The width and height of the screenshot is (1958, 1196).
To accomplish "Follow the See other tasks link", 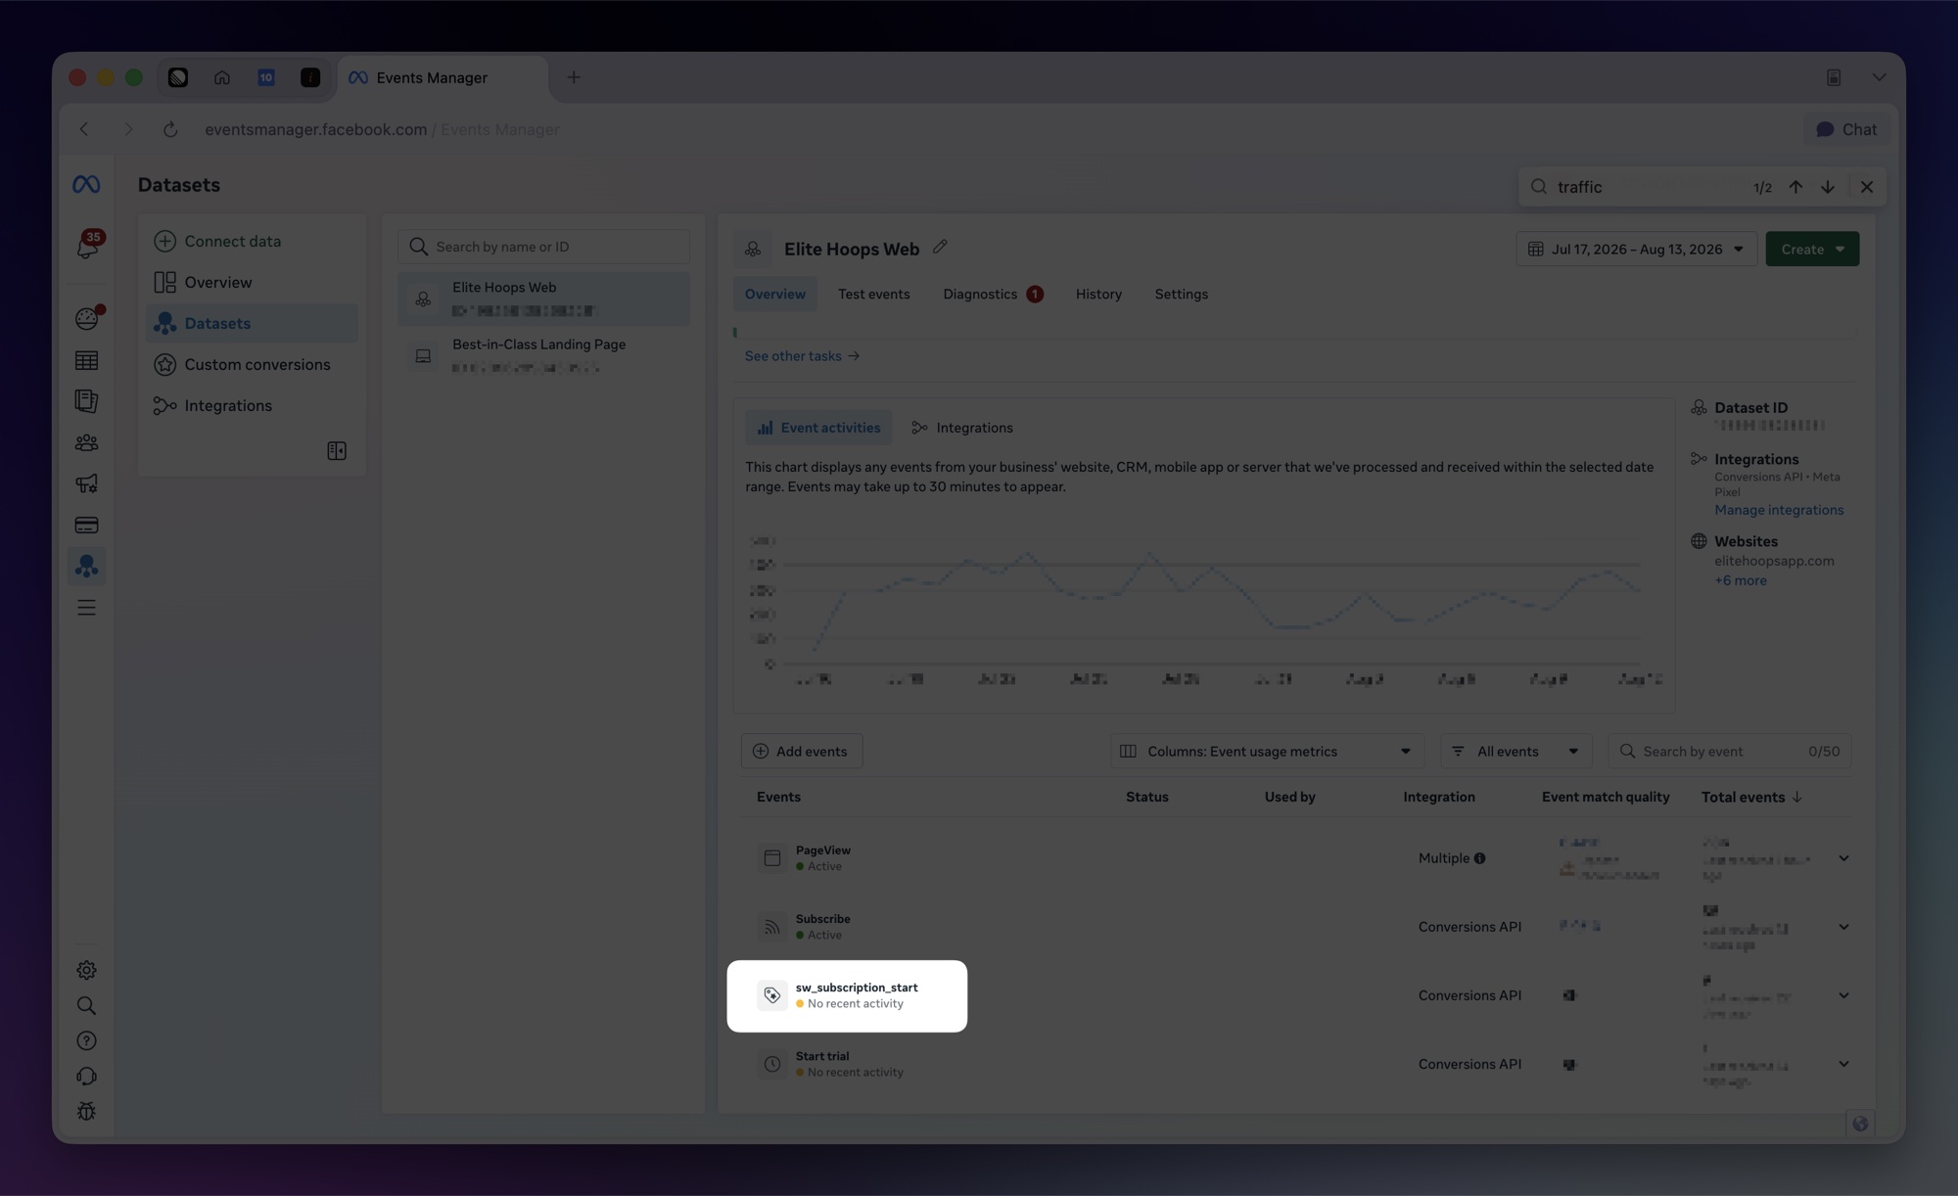I will click(x=802, y=356).
